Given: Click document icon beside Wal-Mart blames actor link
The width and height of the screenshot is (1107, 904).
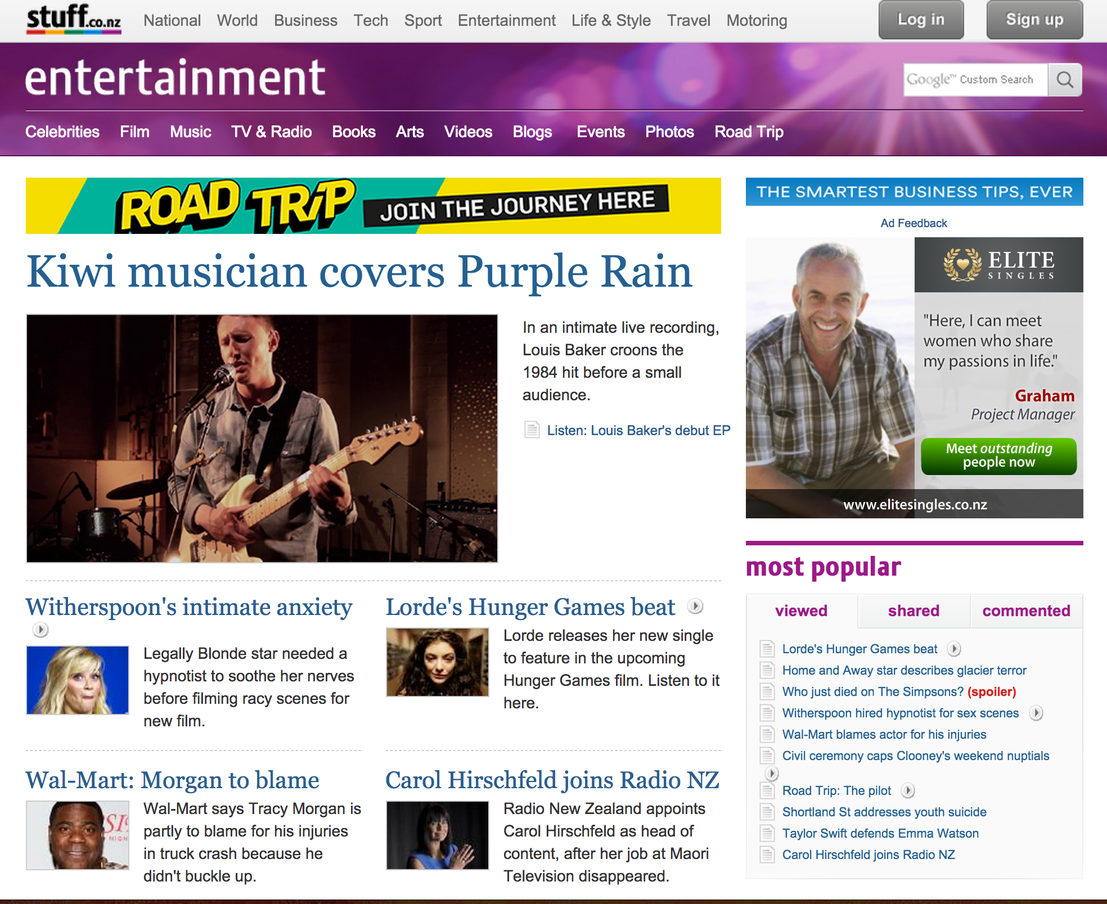Looking at the screenshot, I should (767, 734).
